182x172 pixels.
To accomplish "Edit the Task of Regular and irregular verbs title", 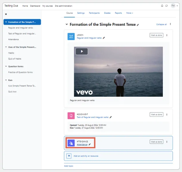I will [x=111, y=117].
